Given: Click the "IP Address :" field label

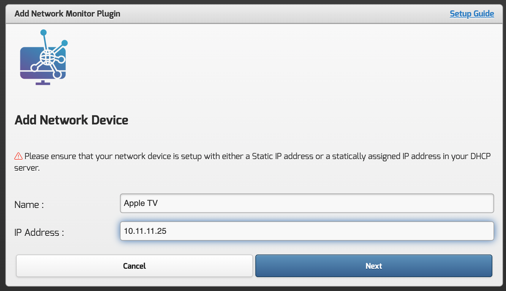Looking at the screenshot, I should (39, 233).
